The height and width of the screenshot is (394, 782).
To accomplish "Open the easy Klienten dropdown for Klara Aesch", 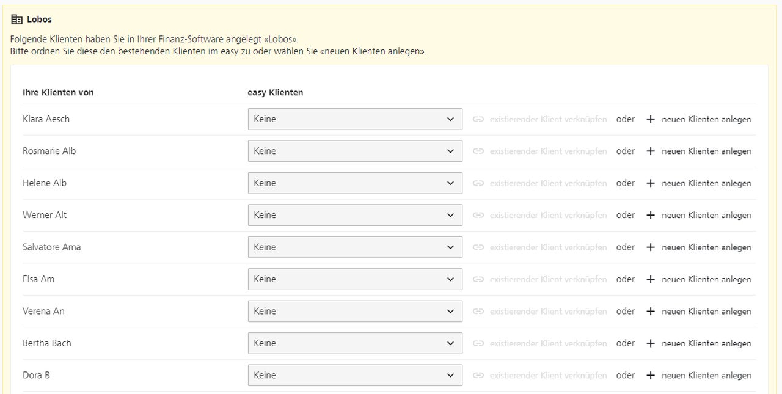I will coord(355,119).
